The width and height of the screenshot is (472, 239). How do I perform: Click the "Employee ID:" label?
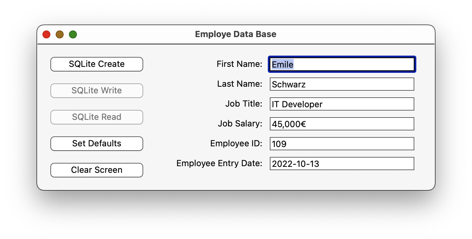coord(236,143)
